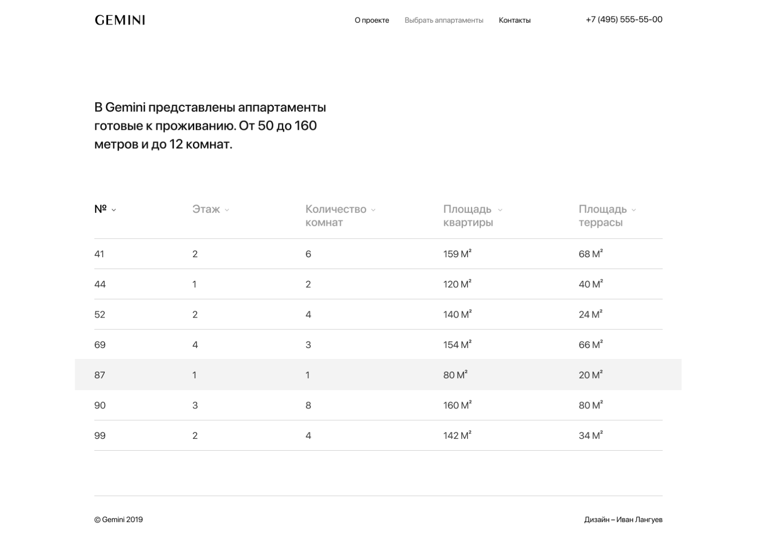Click the Площадь террасы sort chevron
757x541 pixels.
click(x=634, y=210)
